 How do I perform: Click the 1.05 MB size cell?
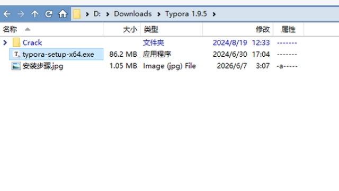pos(123,66)
